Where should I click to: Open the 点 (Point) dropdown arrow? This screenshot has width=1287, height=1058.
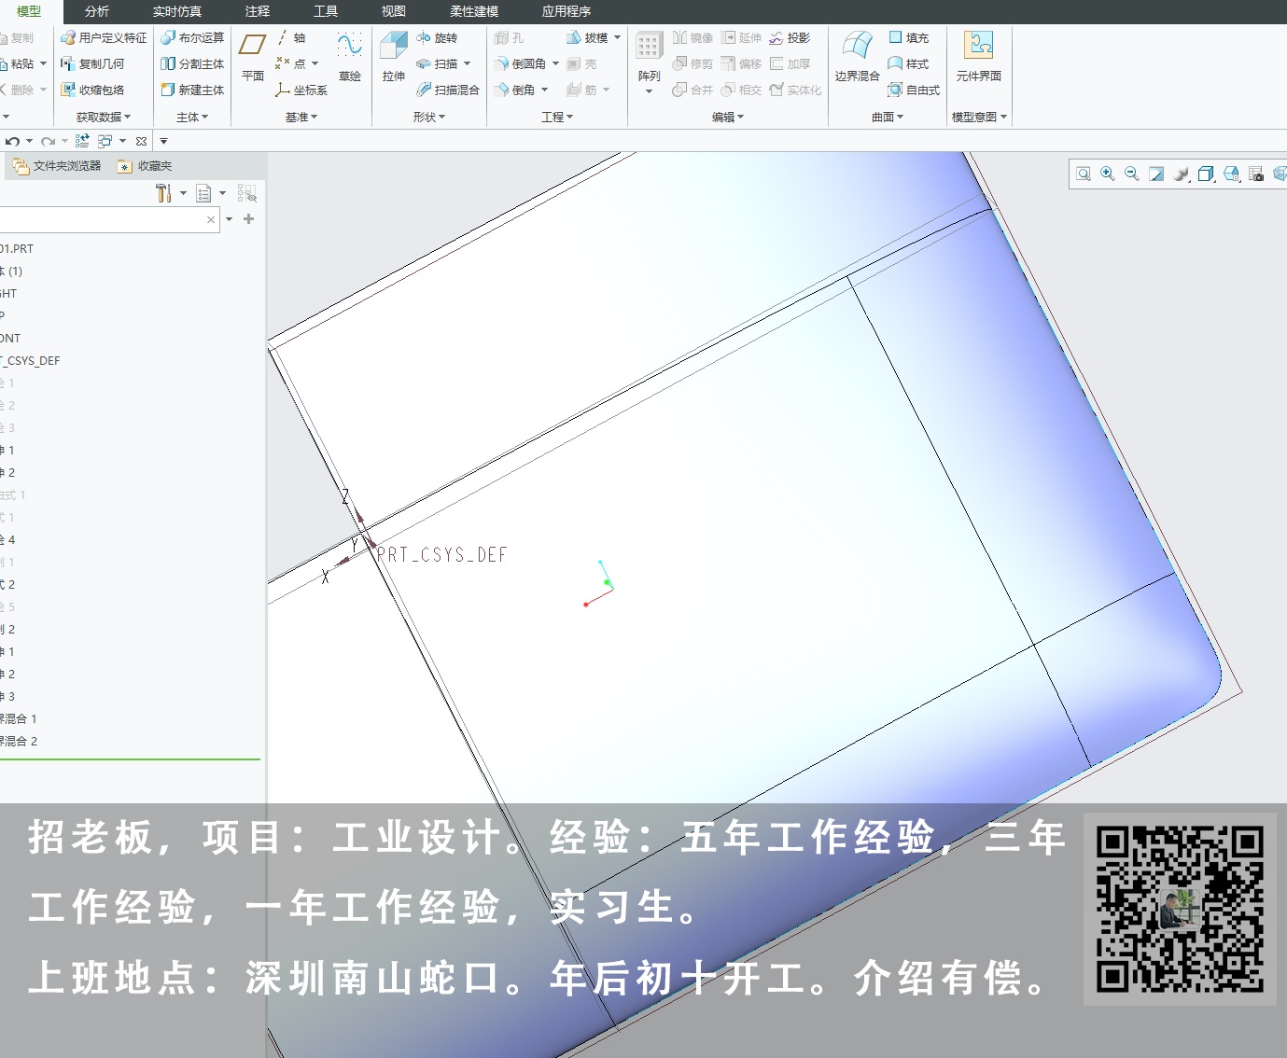click(315, 64)
